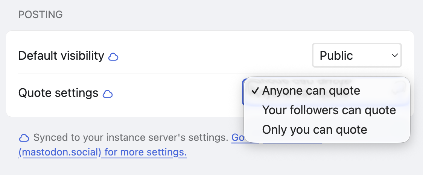This screenshot has width=423, height=175.
Task: Click the Quote settings dropdown's visible left edge
Action: point(243,92)
